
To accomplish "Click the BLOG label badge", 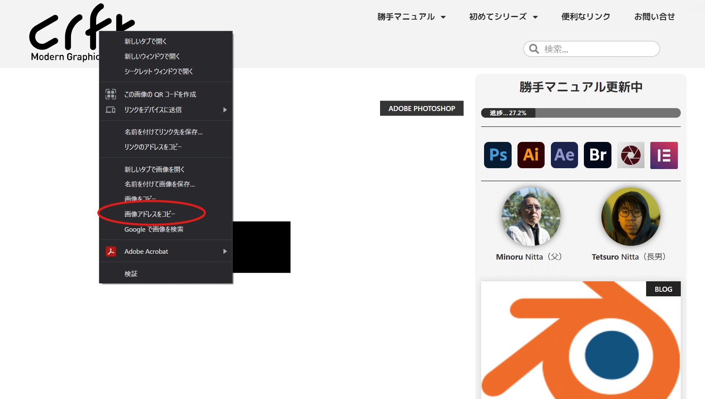I will 663,289.
